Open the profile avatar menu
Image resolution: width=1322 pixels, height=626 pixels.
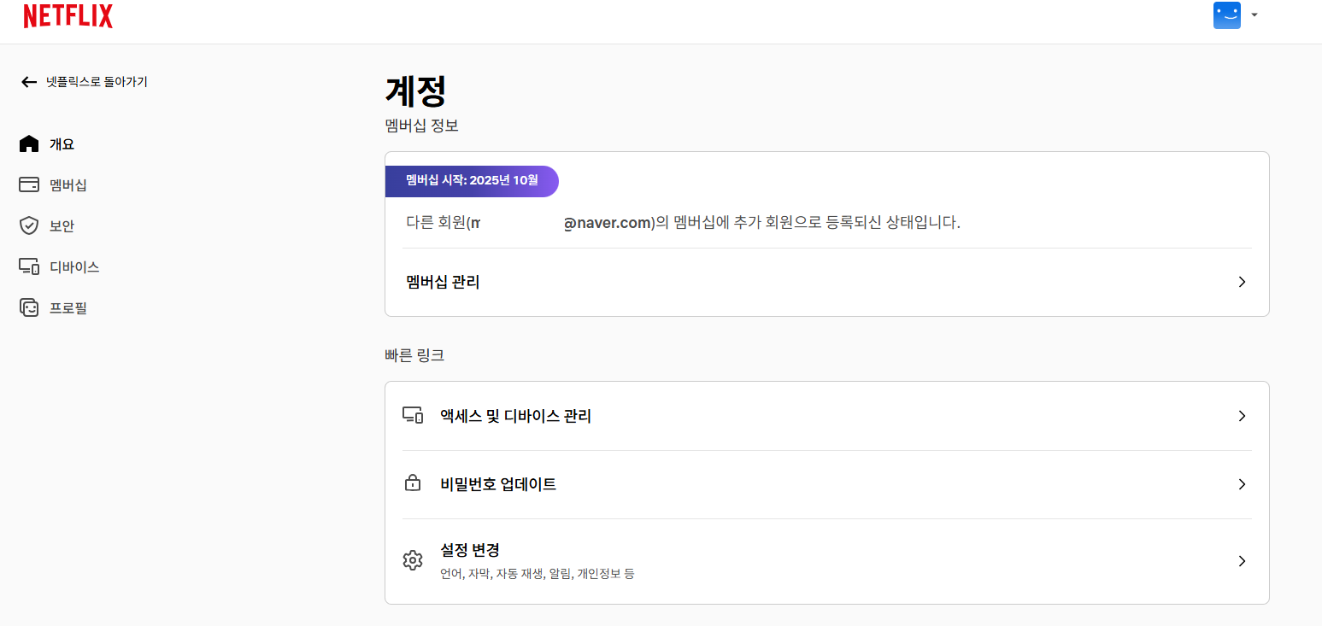point(1226,15)
